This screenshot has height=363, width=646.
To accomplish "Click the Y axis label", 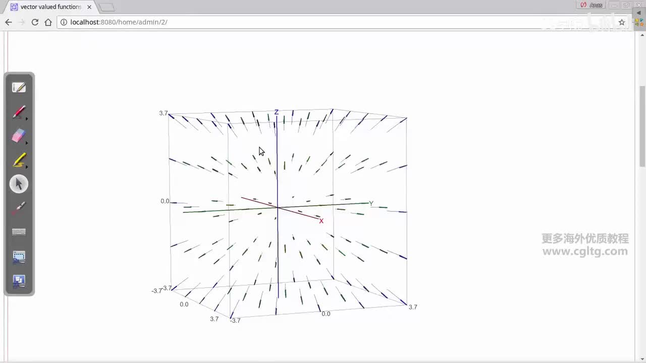I will tap(371, 203).
